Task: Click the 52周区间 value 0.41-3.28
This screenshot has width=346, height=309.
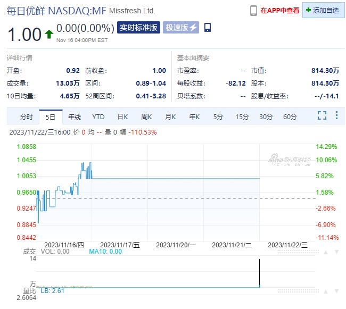Action: [x=151, y=96]
